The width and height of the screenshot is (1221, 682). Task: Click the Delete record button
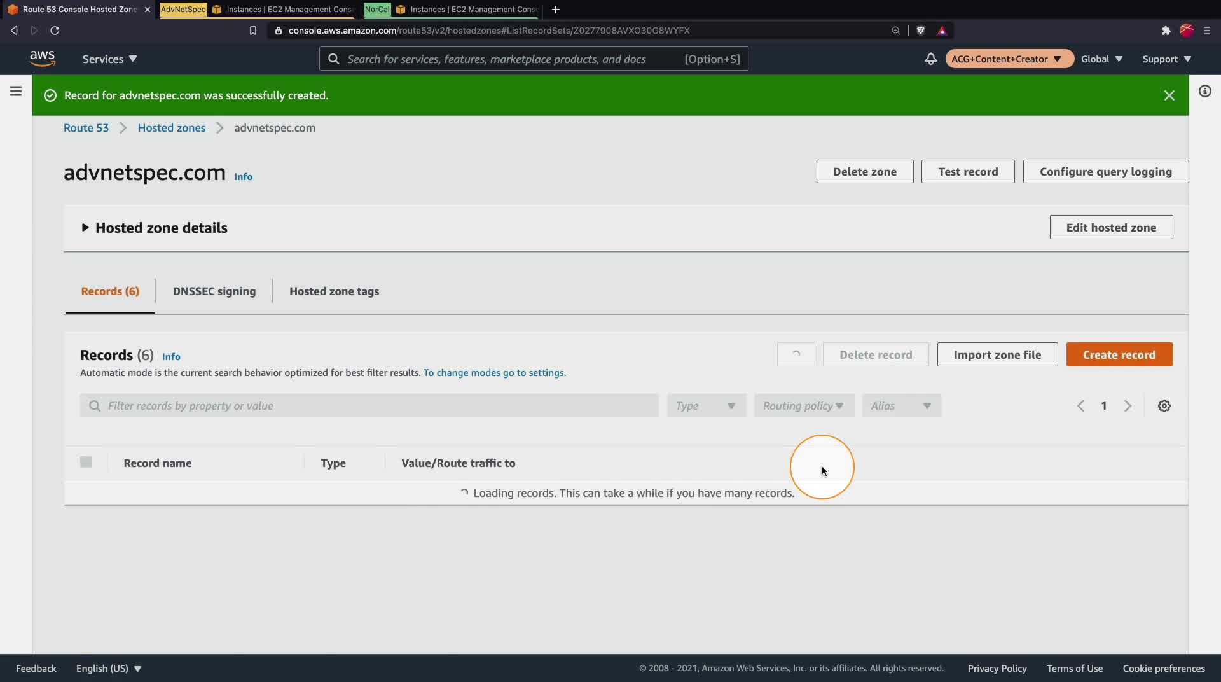(876, 354)
